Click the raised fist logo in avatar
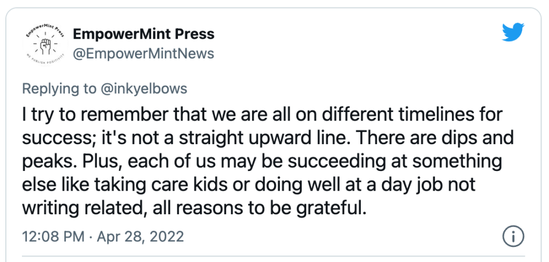The image size is (549, 262). (x=45, y=46)
